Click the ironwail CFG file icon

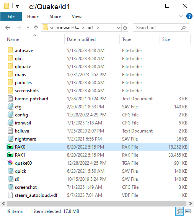point(10,123)
